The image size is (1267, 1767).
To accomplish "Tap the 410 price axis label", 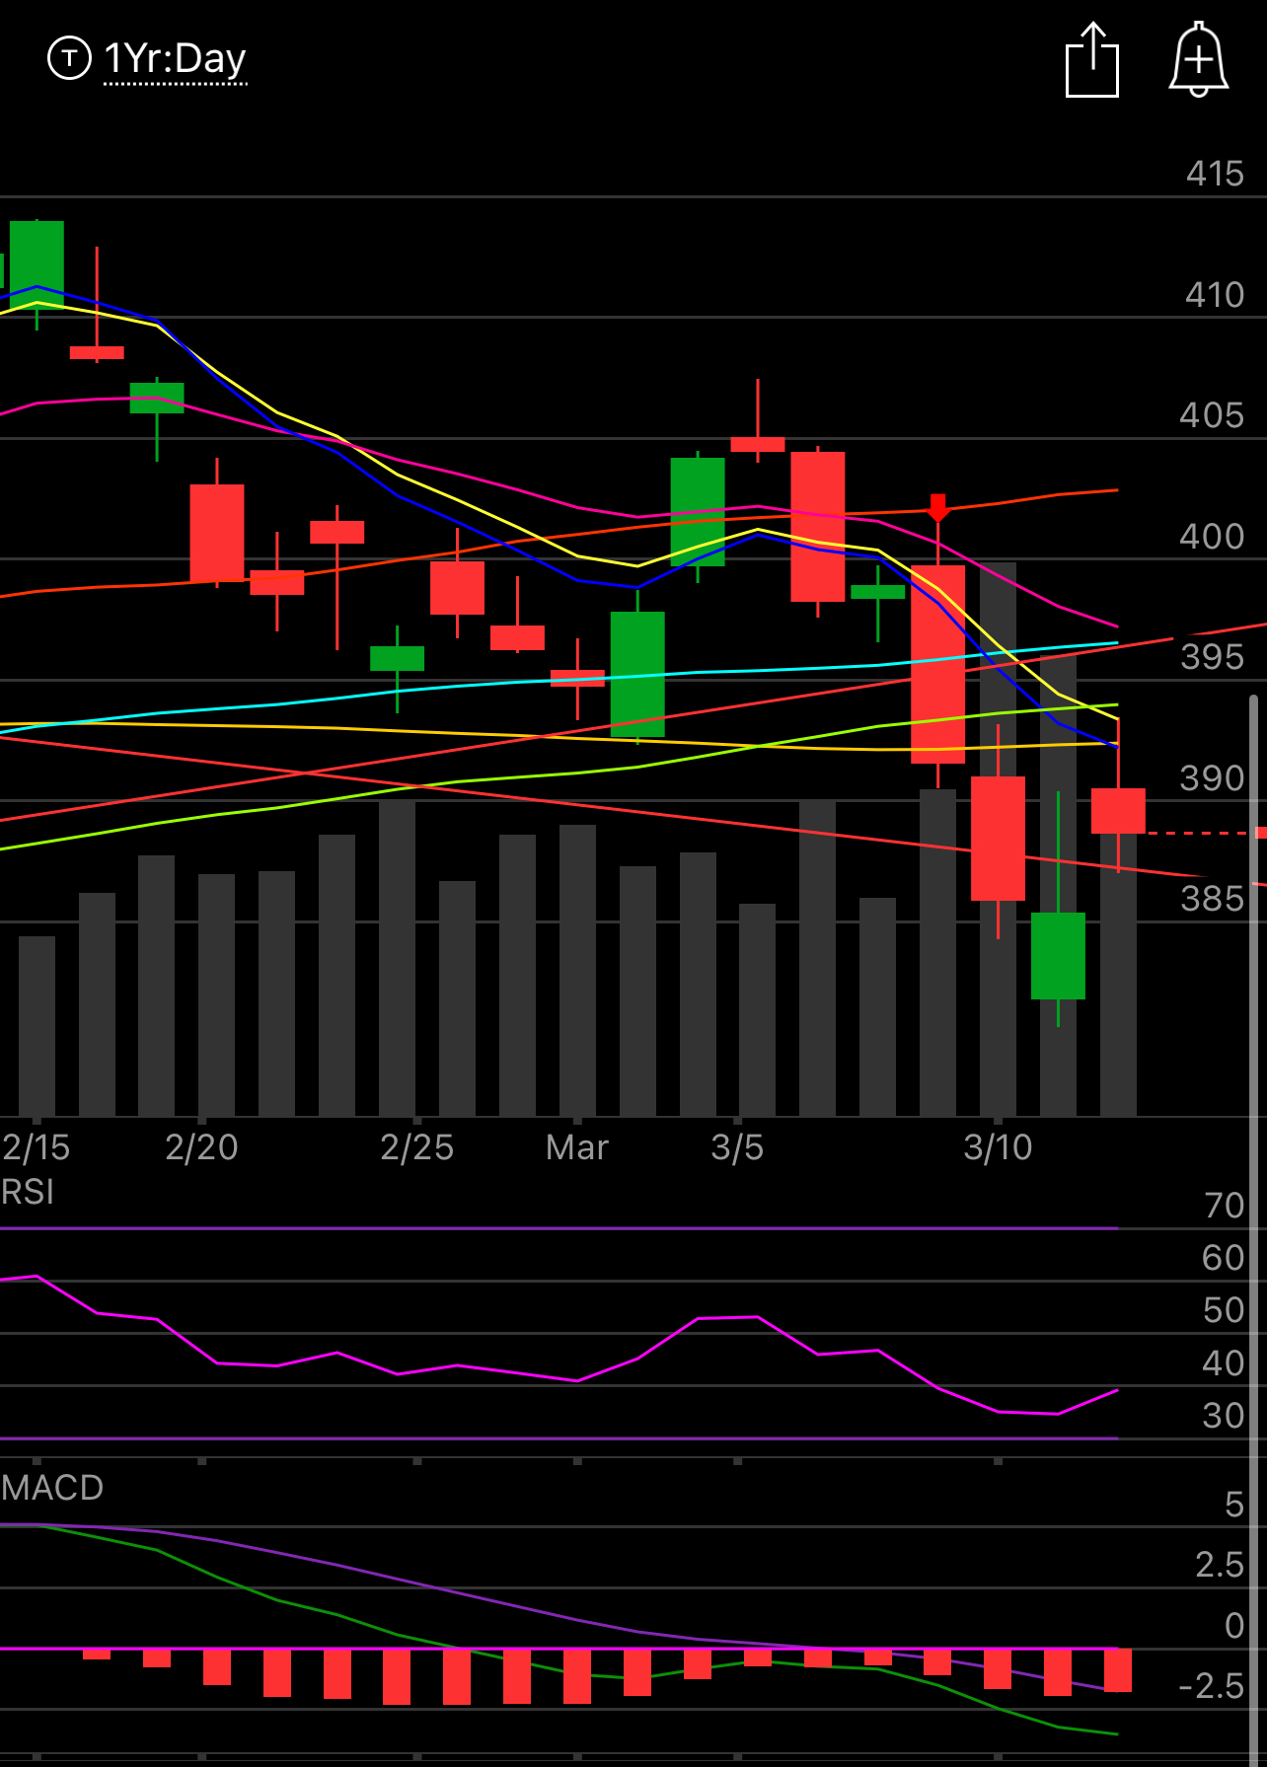I will tap(1215, 295).
